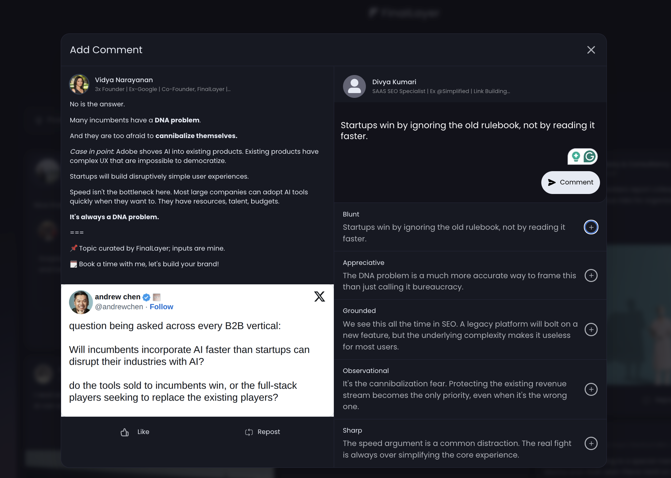Click the green lightbulb suggestion icon
671x478 pixels.
576,157
